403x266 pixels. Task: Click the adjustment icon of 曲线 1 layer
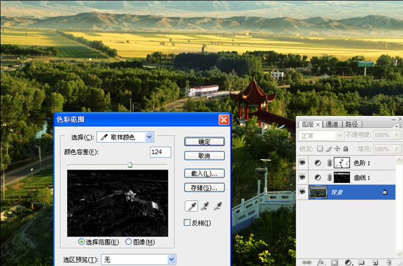[x=318, y=178]
